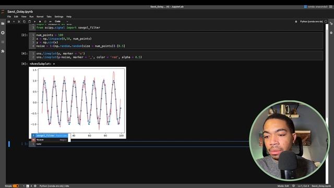334x188 pixels.
Task: Open the Table of Contents sidebar icon
Action: coord(3,42)
